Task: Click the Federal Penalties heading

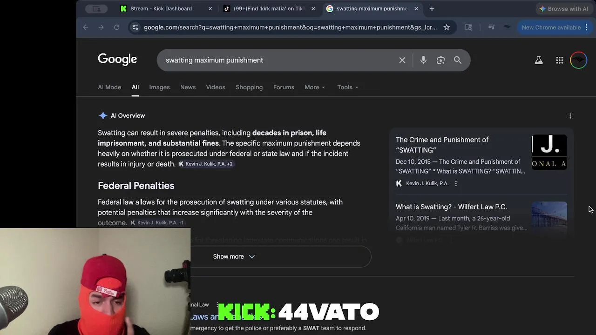Action: pyautogui.click(x=136, y=186)
